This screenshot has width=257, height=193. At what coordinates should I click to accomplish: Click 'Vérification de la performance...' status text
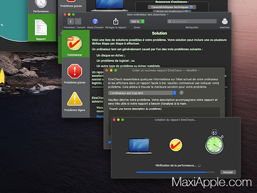tap(175, 166)
